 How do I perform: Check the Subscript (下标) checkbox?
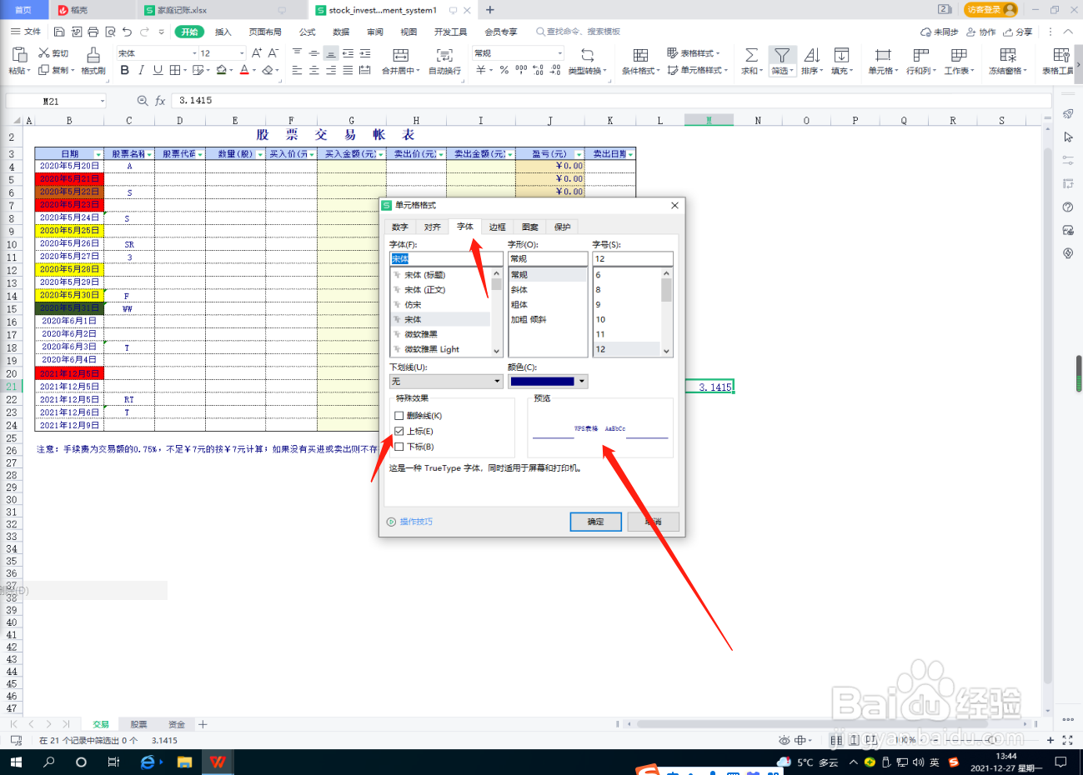[x=399, y=447]
